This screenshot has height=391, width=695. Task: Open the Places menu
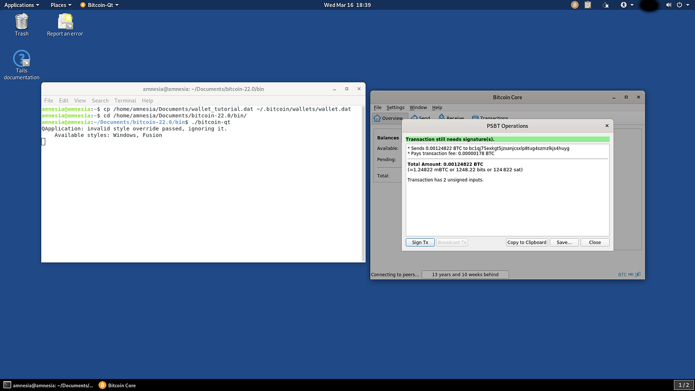(61, 5)
